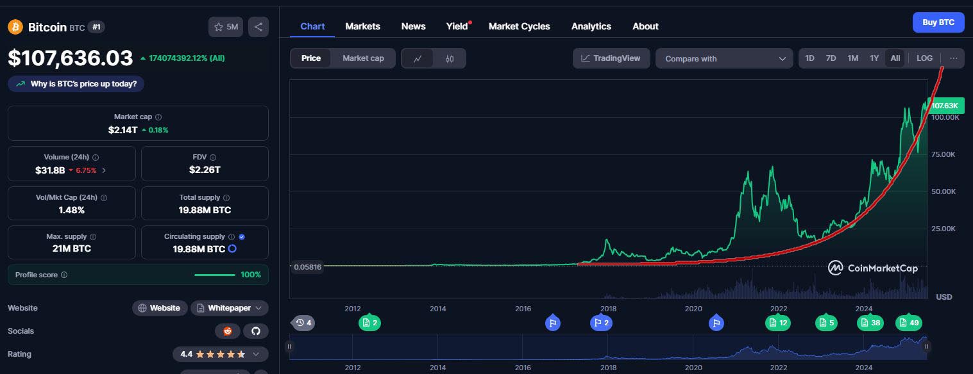Click the #1 rank badge
973x374 pixels.
[96, 27]
